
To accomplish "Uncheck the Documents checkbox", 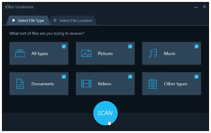I will point(64,77).
